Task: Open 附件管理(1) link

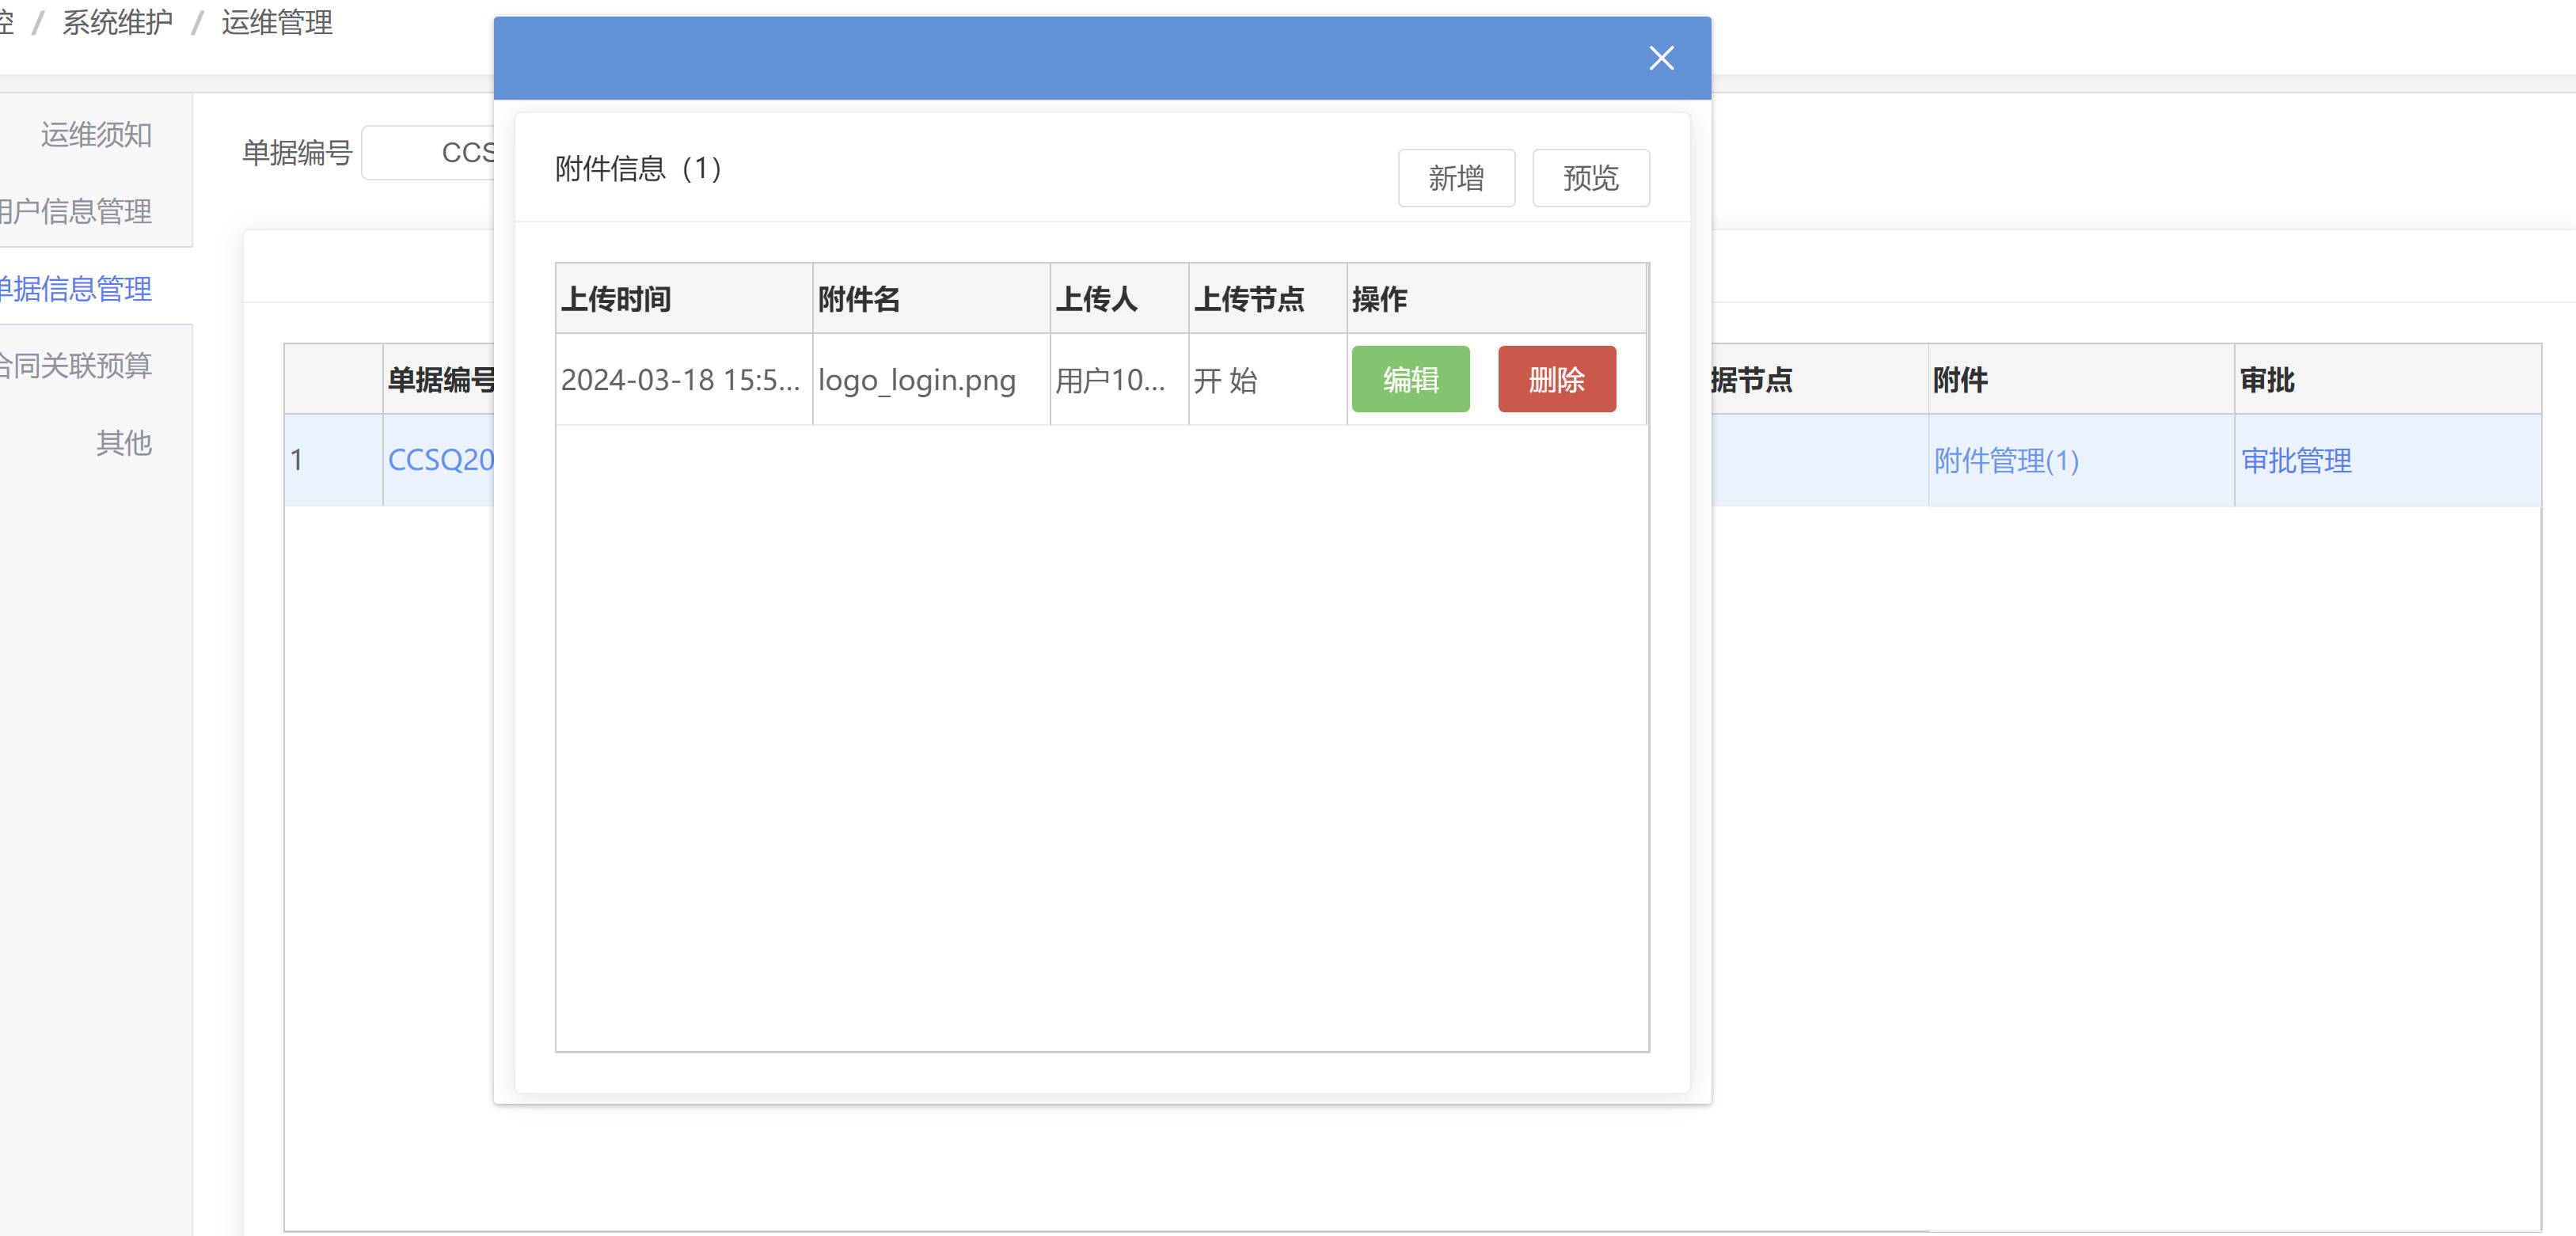Action: click(x=2006, y=461)
